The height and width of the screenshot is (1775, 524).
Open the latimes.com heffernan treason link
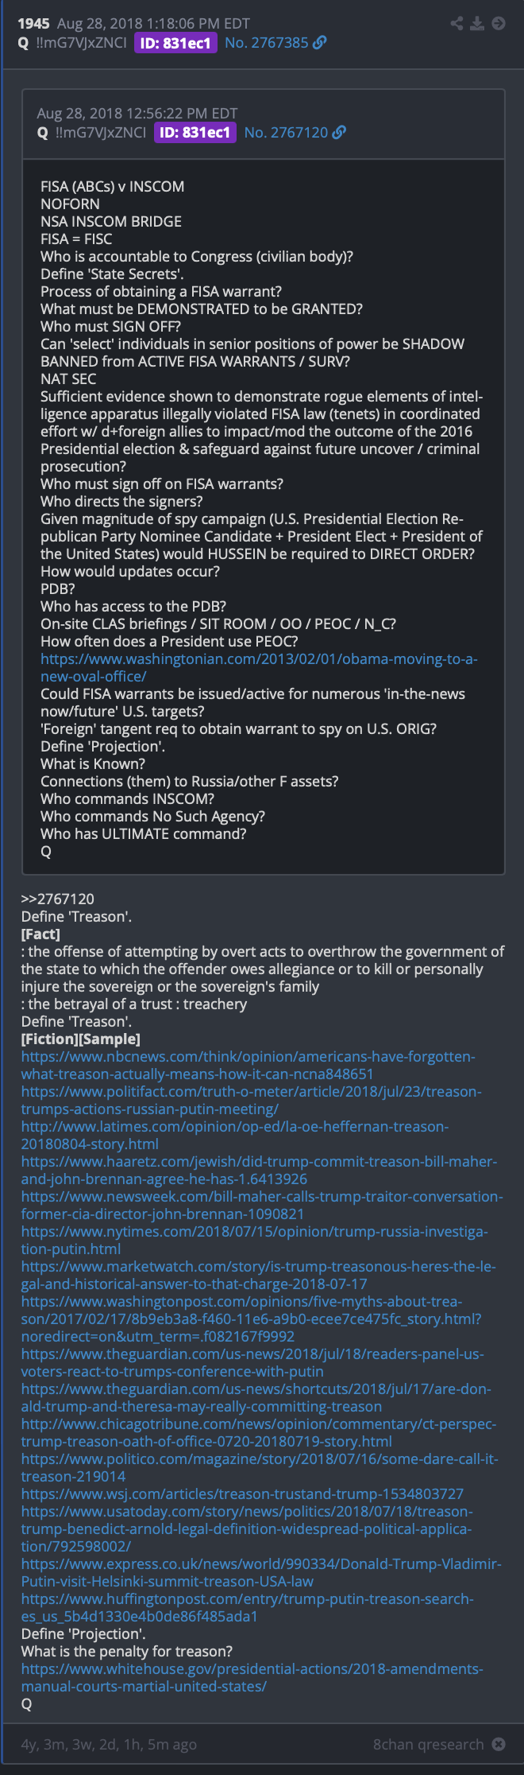(235, 1135)
